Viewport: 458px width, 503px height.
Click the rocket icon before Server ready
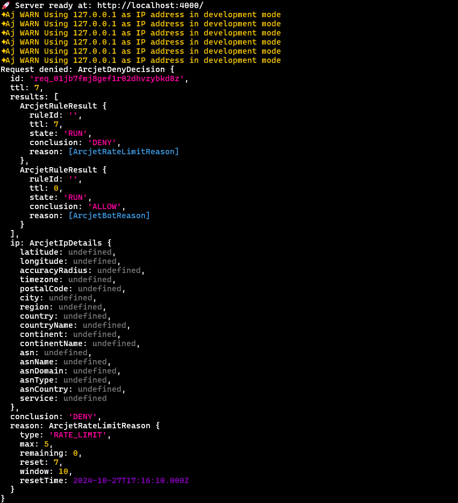(5, 5)
